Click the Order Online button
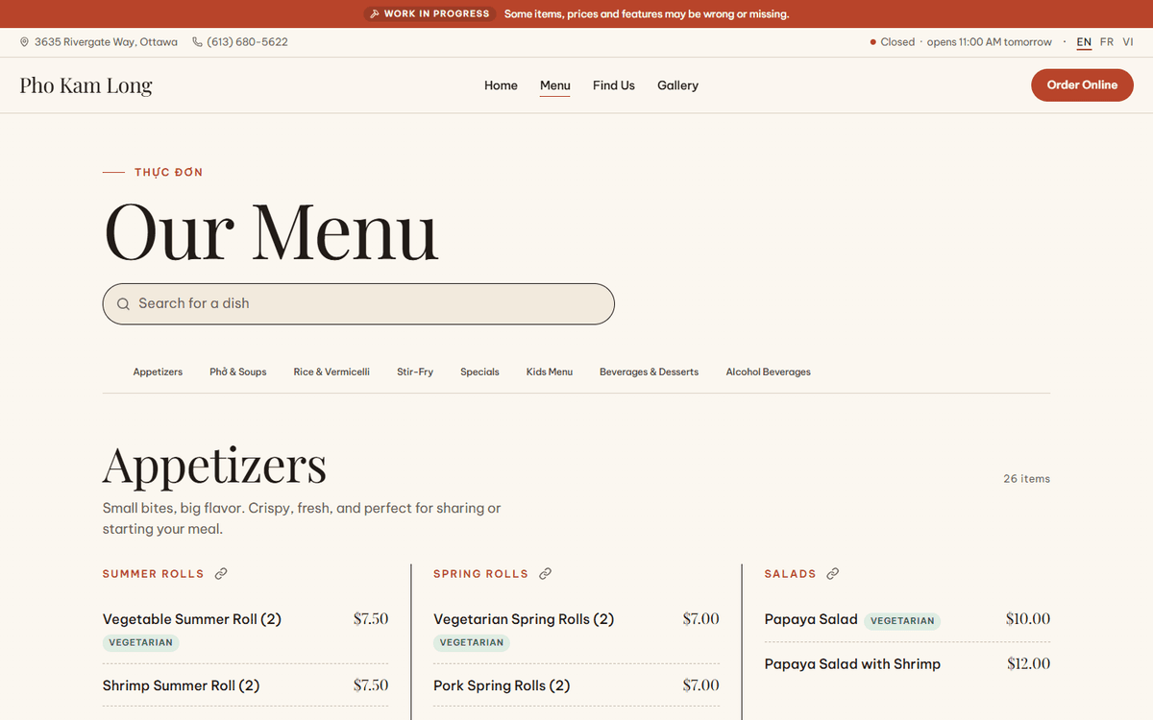Screen dimensions: 1153x720 tap(1082, 84)
